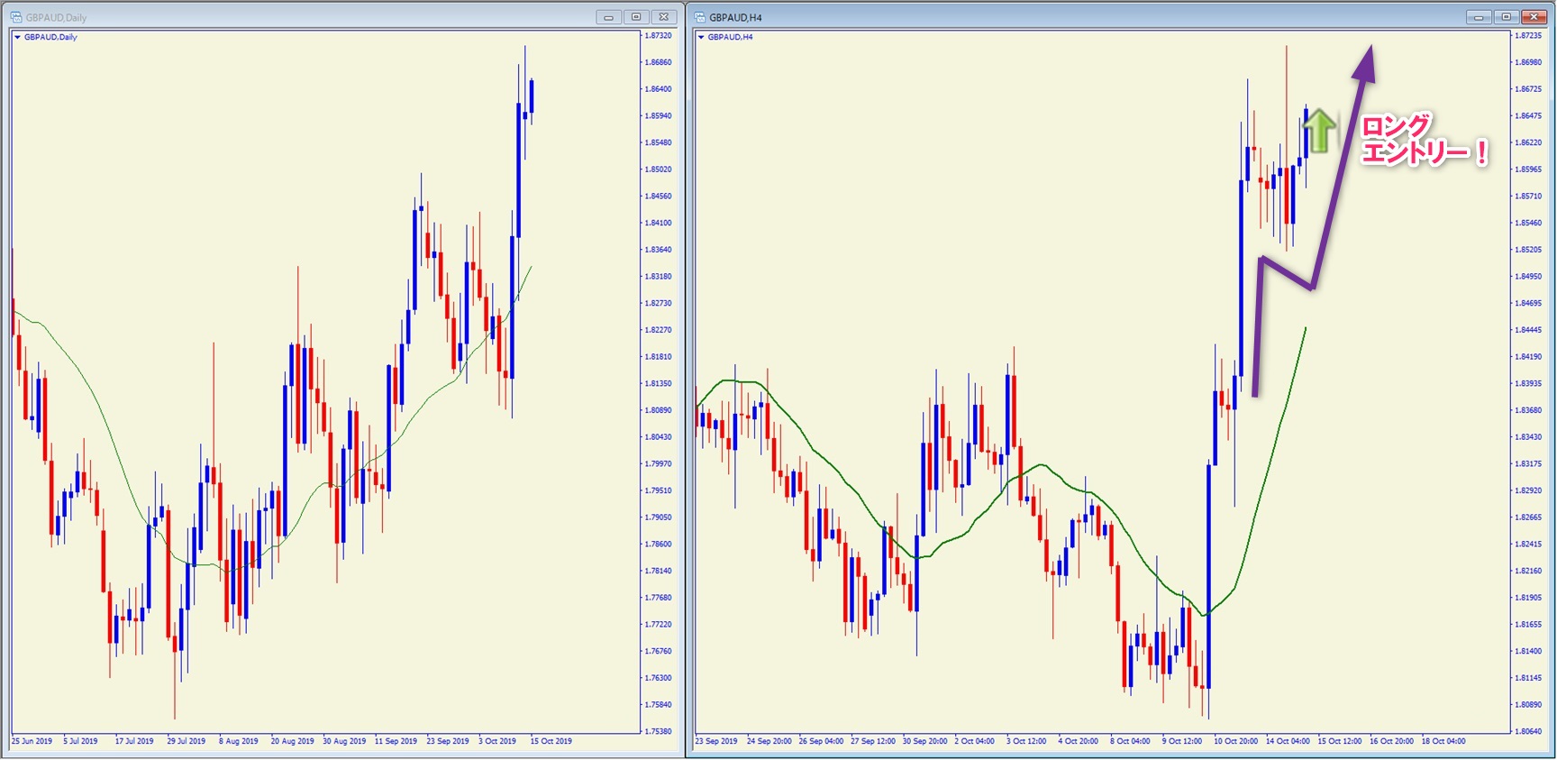Click the 25 Jun 2019 date label
This screenshot has height=760, width=1557.
point(32,741)
